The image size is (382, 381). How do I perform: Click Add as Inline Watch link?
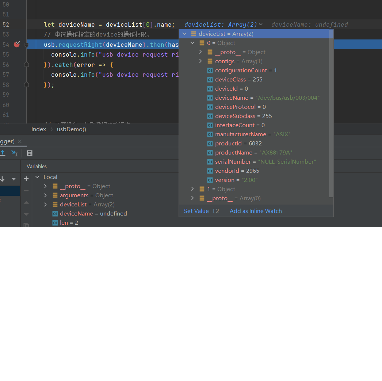pos(256,211)
